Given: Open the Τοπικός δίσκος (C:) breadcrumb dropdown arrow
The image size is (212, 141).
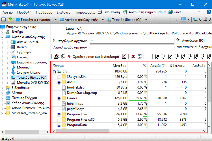Looking at the screenshot, I should (x=146, y=20).
